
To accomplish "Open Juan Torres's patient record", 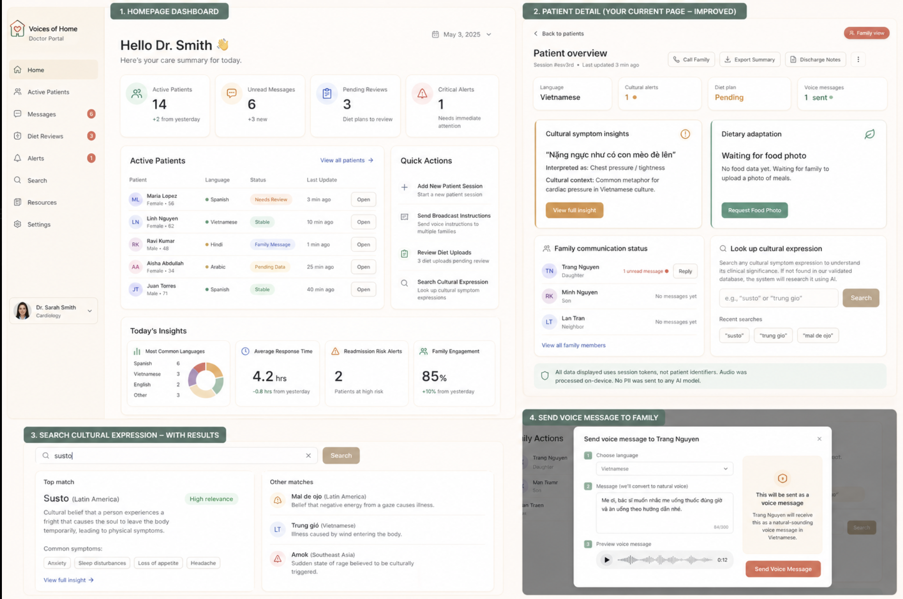I will [363, 290].
